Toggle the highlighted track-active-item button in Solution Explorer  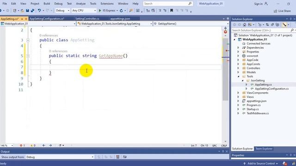(284, 24)
